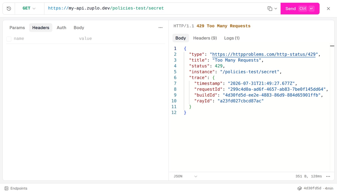Image resolution: width=337 pixels, height=193 pixels.
Task: Click the Ctrl Enter shortcut badge
Action: [306, 8]
